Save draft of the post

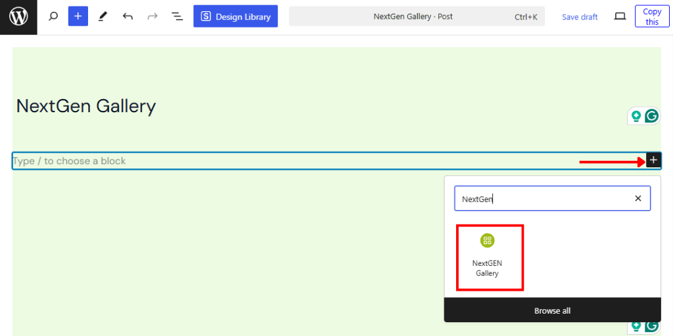580,16
